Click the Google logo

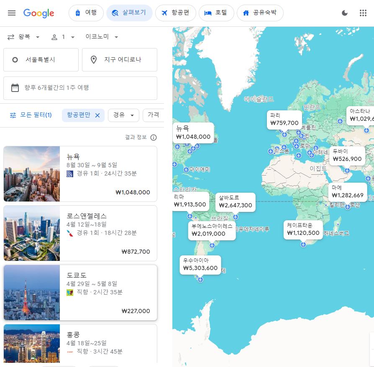[38, 13]
